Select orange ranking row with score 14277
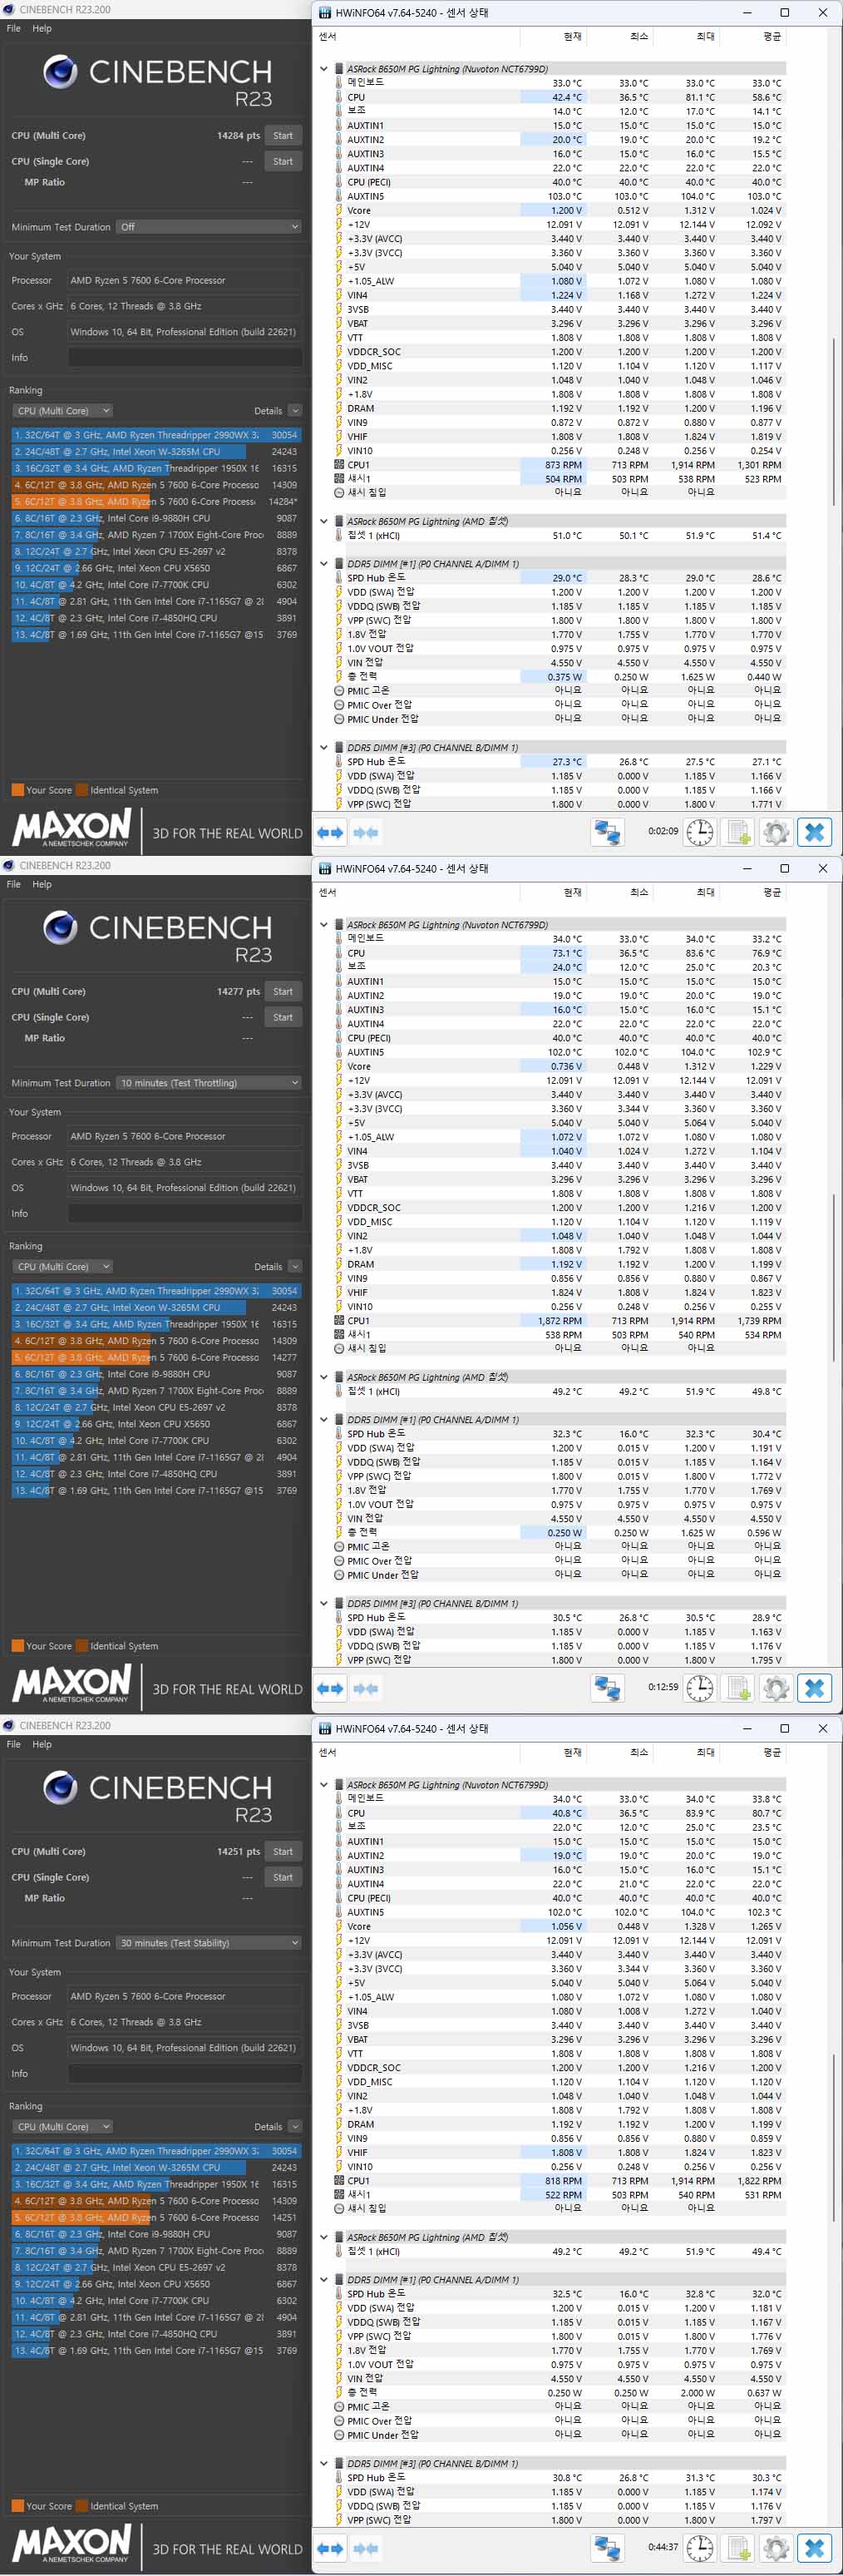This screenshot has width=843, height=2576. tap(156, 1358)
